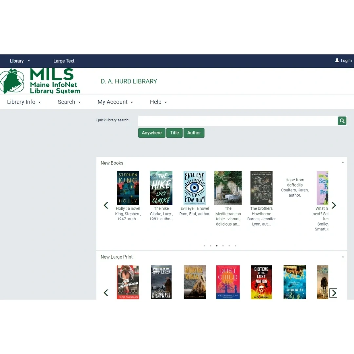The image size is (354, 354).
Task: Open the My Account dropdown
Action: (115, 102)
